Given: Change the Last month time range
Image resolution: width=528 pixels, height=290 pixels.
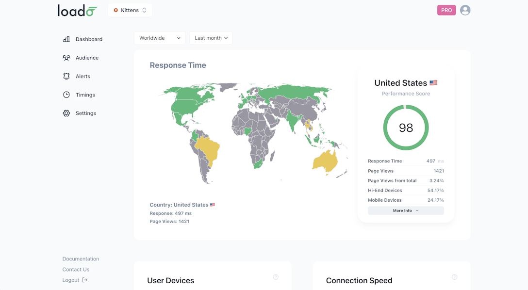Looking at the screenshot, I should click(211, 37).
